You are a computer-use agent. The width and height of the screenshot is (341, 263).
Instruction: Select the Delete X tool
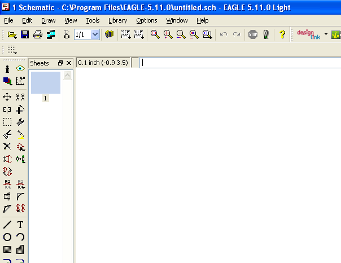7,147
